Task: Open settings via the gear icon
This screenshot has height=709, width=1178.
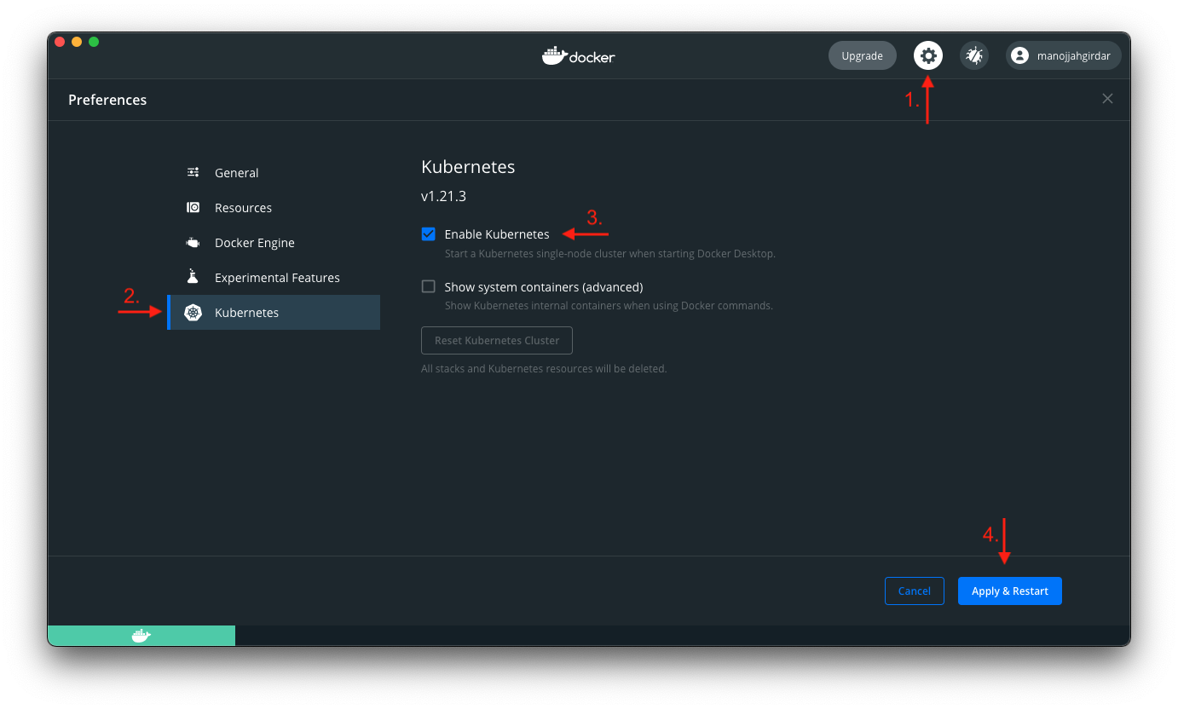Action: tap(928, 55)
